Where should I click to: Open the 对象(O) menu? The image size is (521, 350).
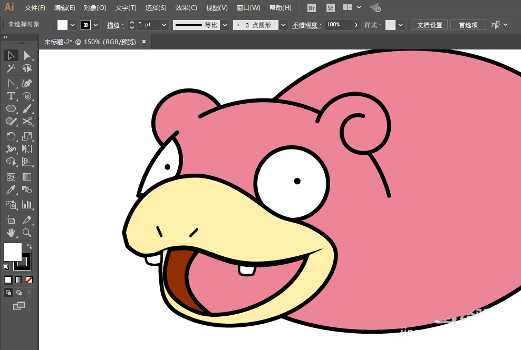pos(95,7)
